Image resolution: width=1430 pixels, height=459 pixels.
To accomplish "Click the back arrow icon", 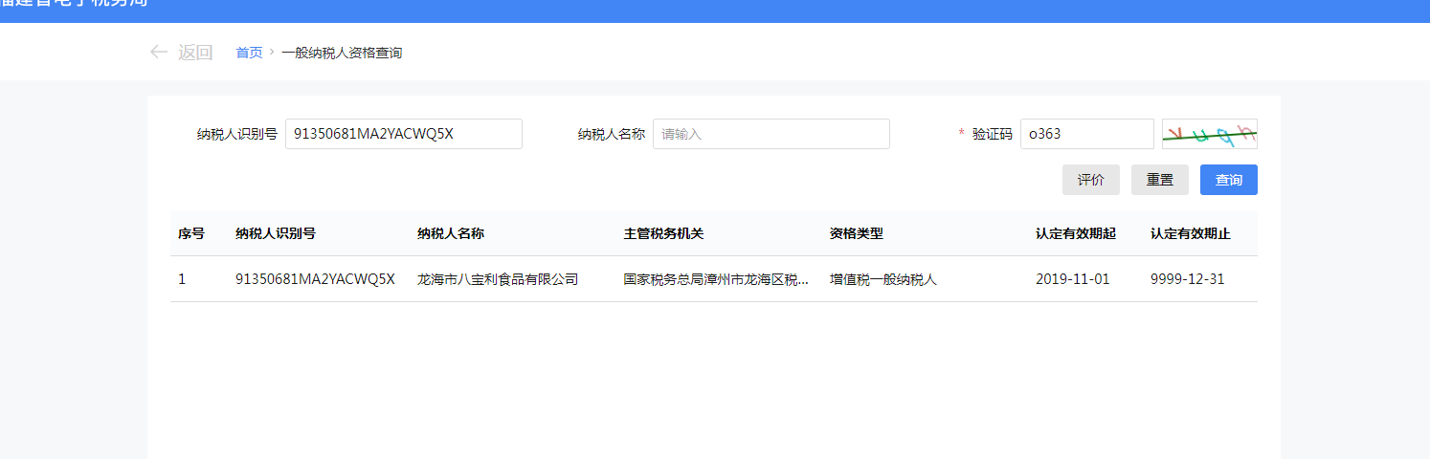I will (159, 53).
